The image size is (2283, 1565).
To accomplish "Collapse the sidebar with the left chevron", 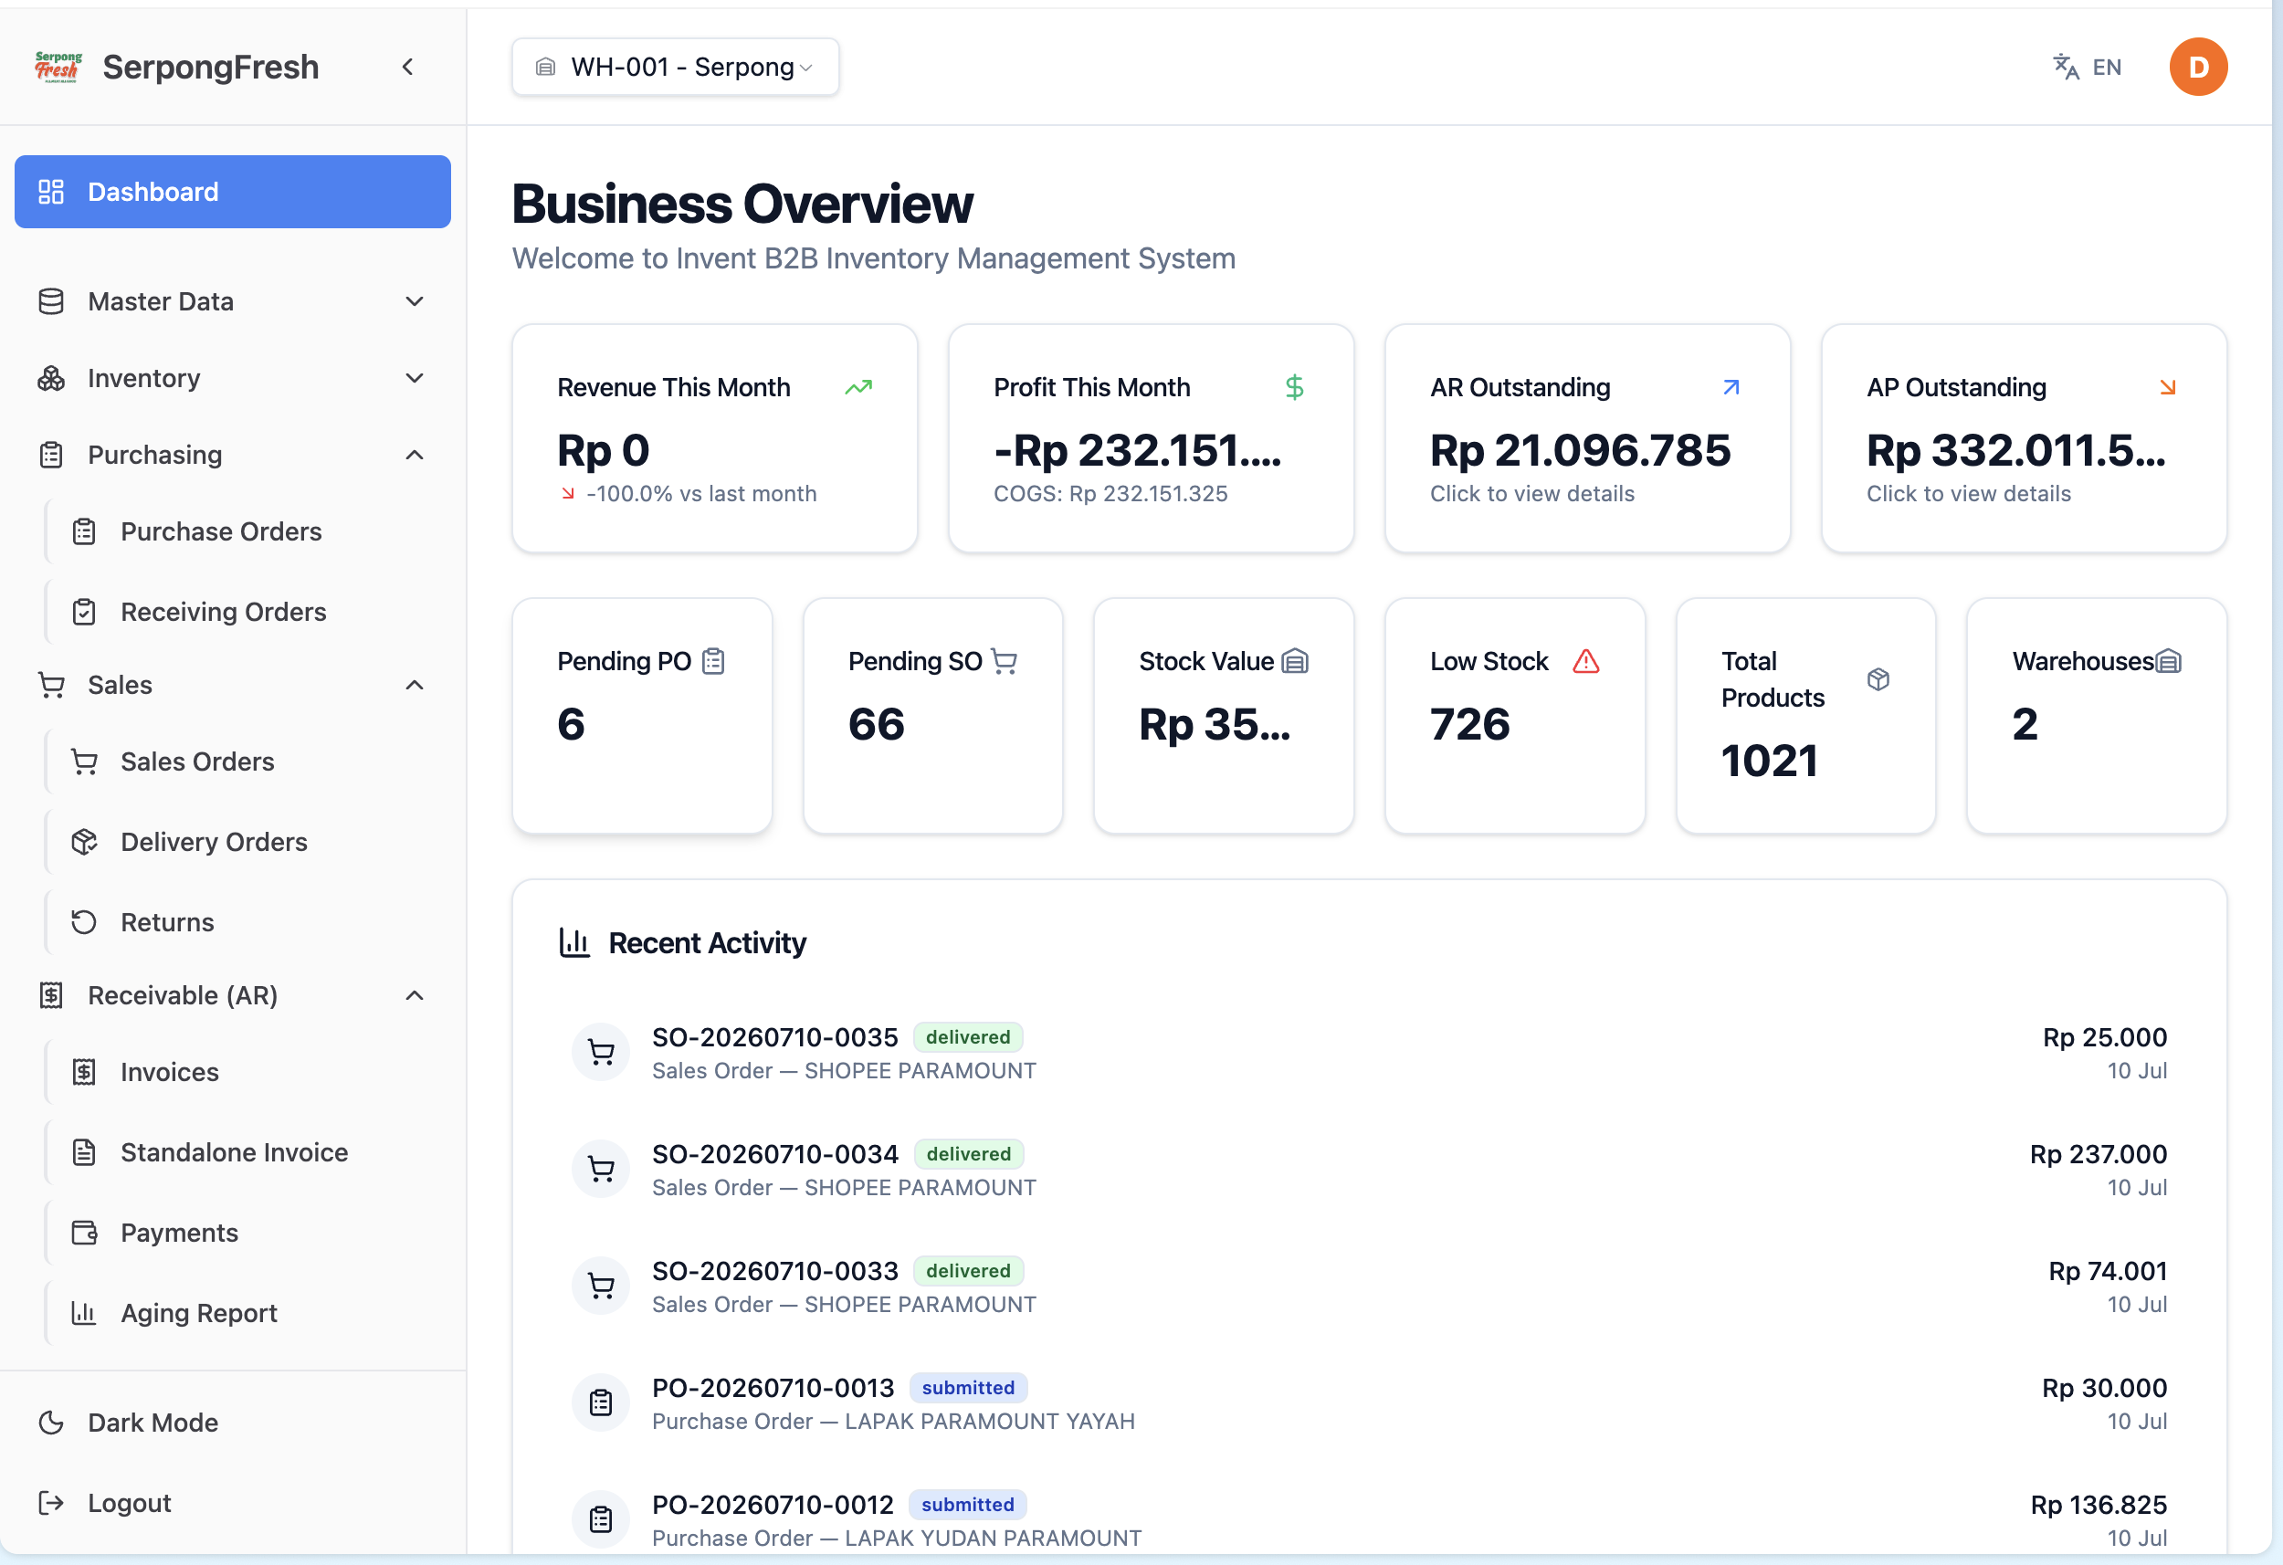I will (x=407, y=67).
